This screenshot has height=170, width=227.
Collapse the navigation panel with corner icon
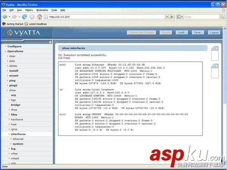coord(50,42)
